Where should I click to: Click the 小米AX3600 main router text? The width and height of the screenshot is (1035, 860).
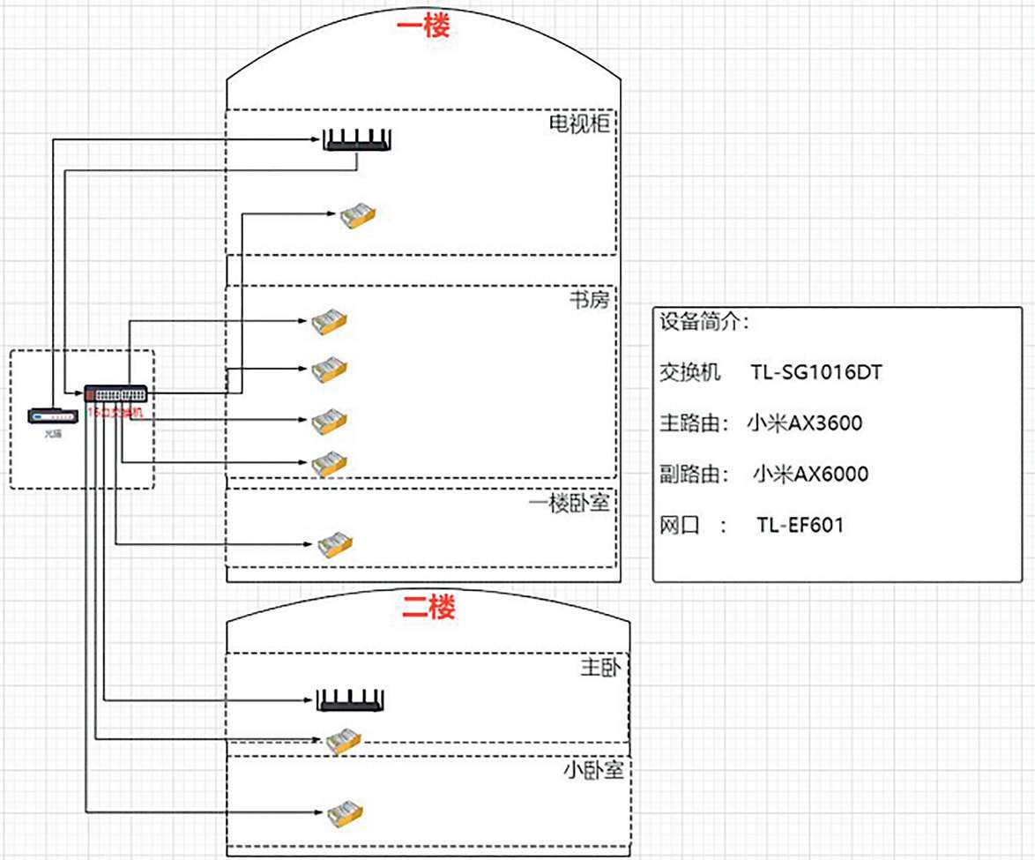(803, 423)
